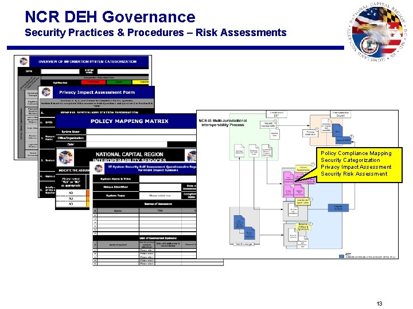The width and height of the screenshot is (413, 309).
Task: Click the logo beside the Privacy Impact Assessment Form title
Action: click(46, 92)
